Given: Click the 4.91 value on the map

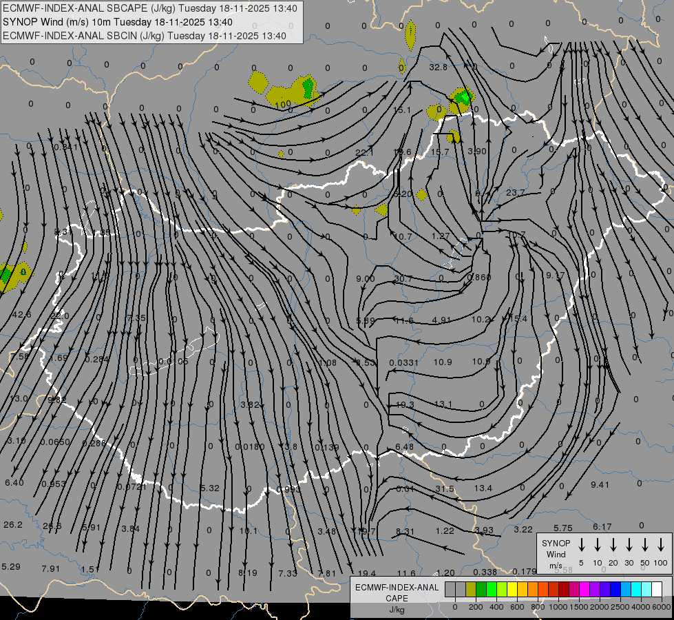Looking at the screenshot, I should click(441, 320).
